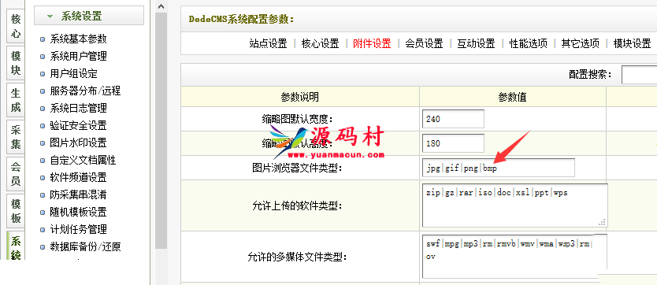Open 系统基本参数 in sidebar
657x285 pixels.
[x=78, y=39]
